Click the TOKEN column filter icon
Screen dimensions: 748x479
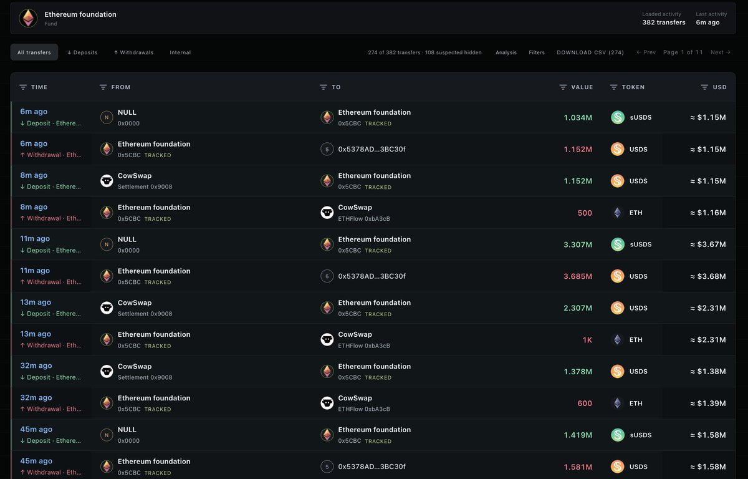pos(613,87)
